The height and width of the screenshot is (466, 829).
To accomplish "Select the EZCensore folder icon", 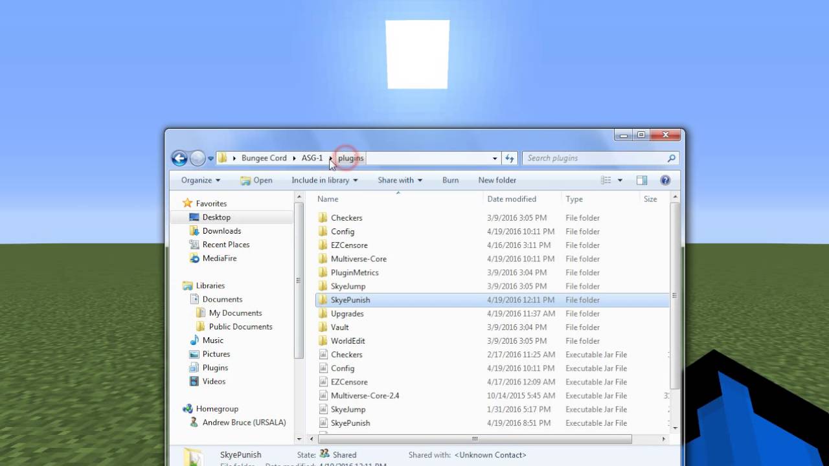I will point(323,245).
